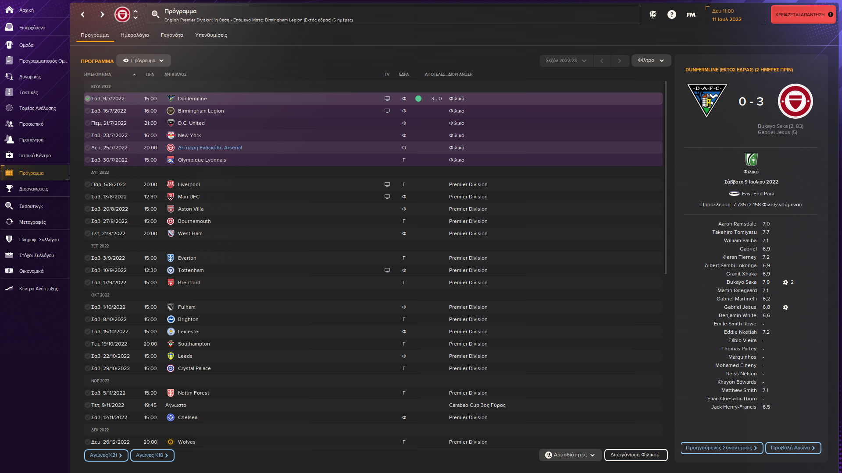Go to next season with right chevron

(620, 60)
